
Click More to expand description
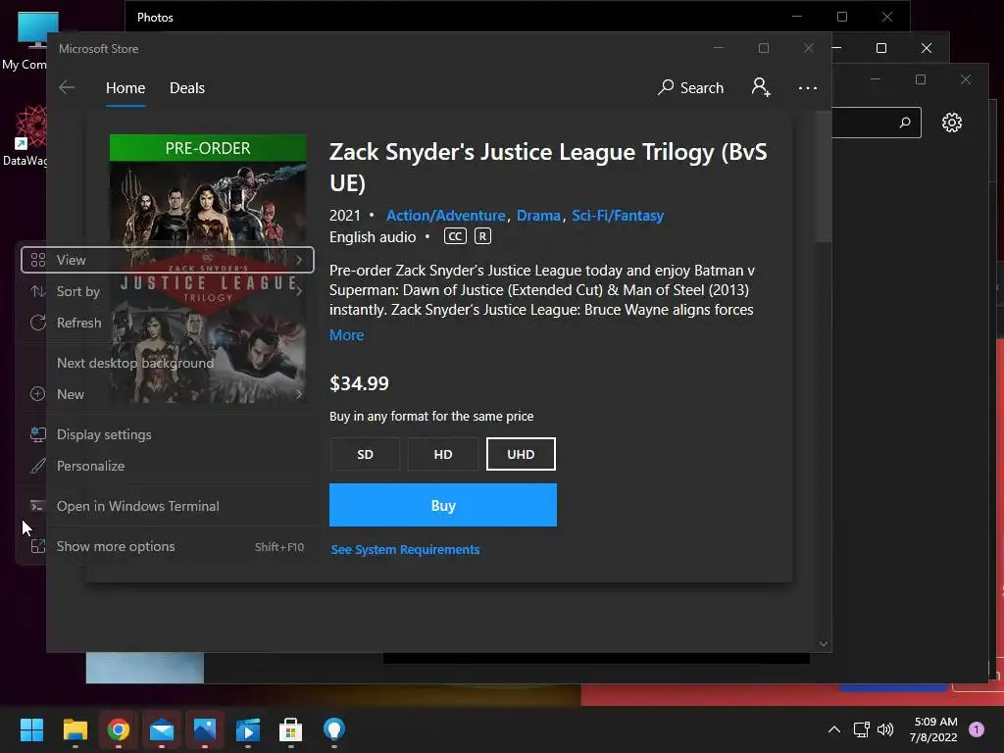click(x=346, y=335)
